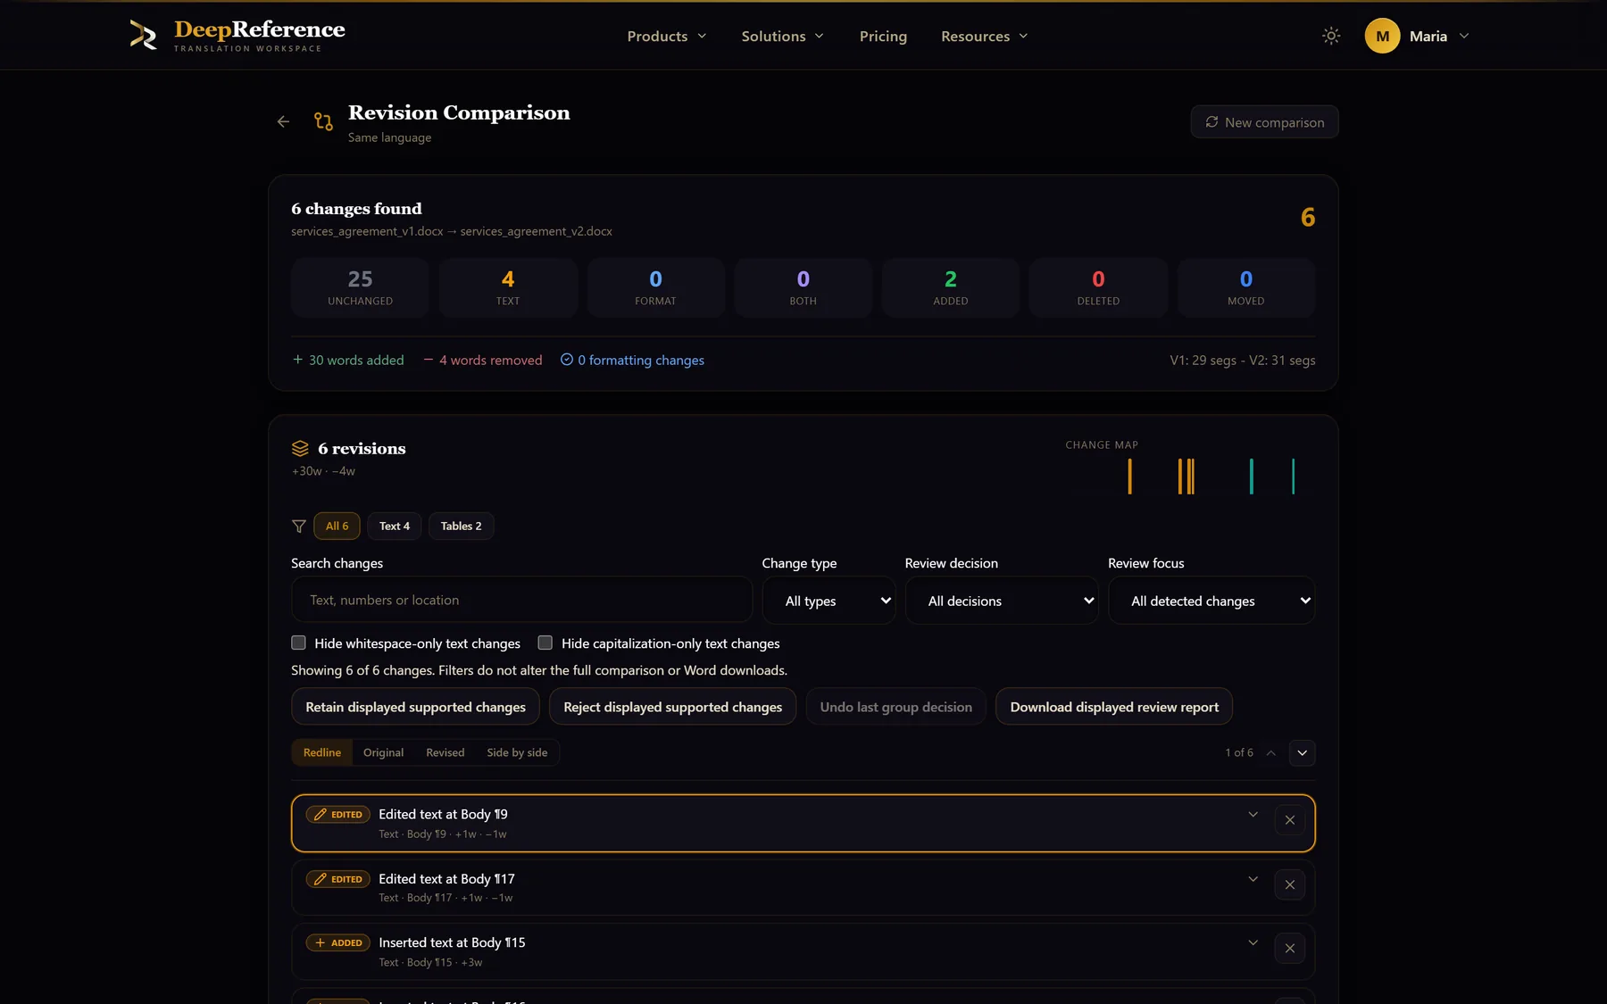The image size is (1607, 1004).
Task: Click the Search changes text field
Action: click(x=521, y=600)
